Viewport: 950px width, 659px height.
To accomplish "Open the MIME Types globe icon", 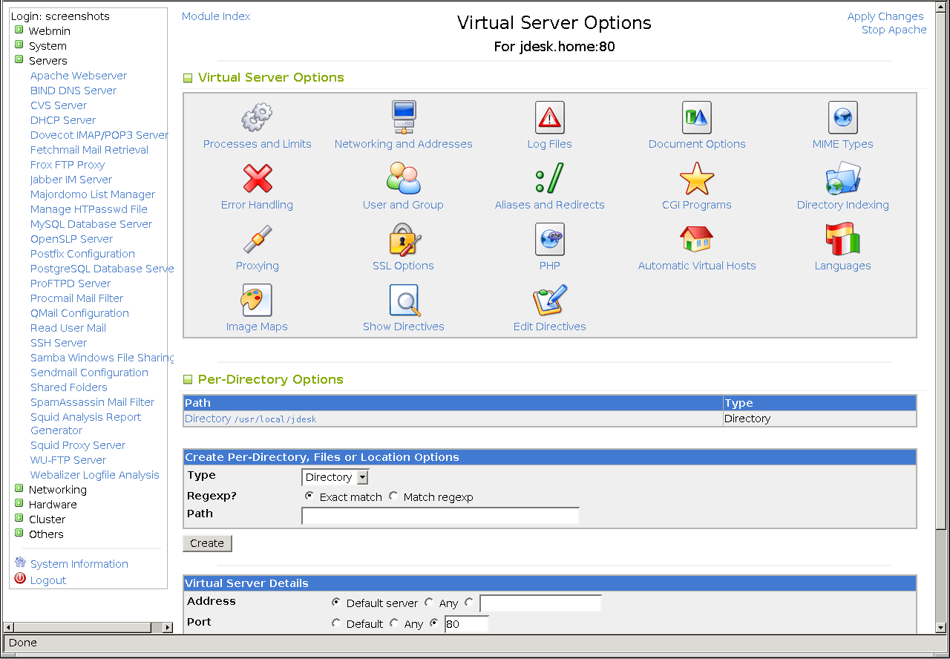I will point(842,117).
